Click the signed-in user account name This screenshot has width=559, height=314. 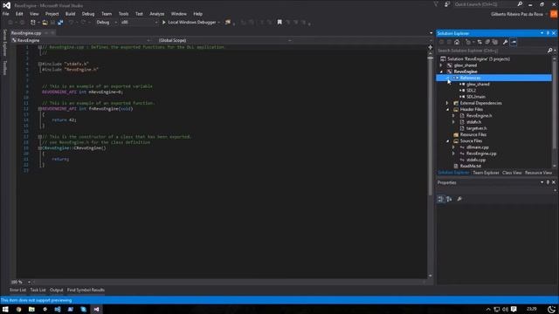pyautogui.click(x=517, y=14)
